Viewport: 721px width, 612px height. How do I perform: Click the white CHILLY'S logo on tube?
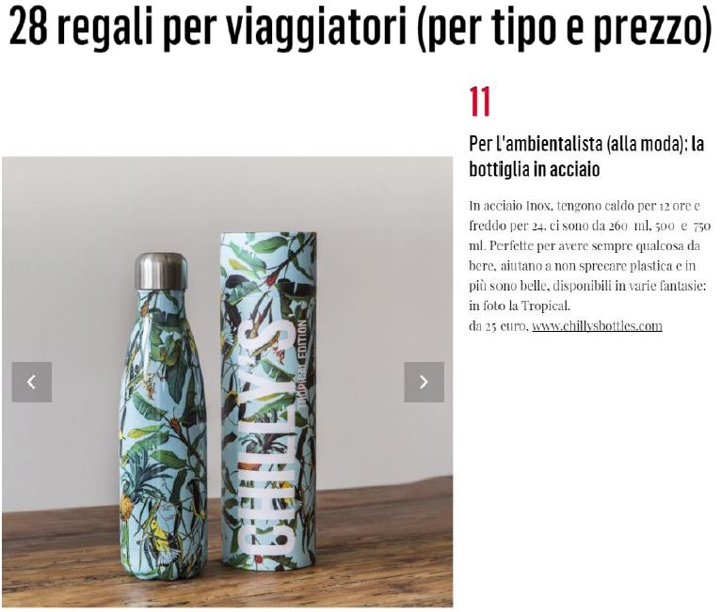(x=267, y=436)
